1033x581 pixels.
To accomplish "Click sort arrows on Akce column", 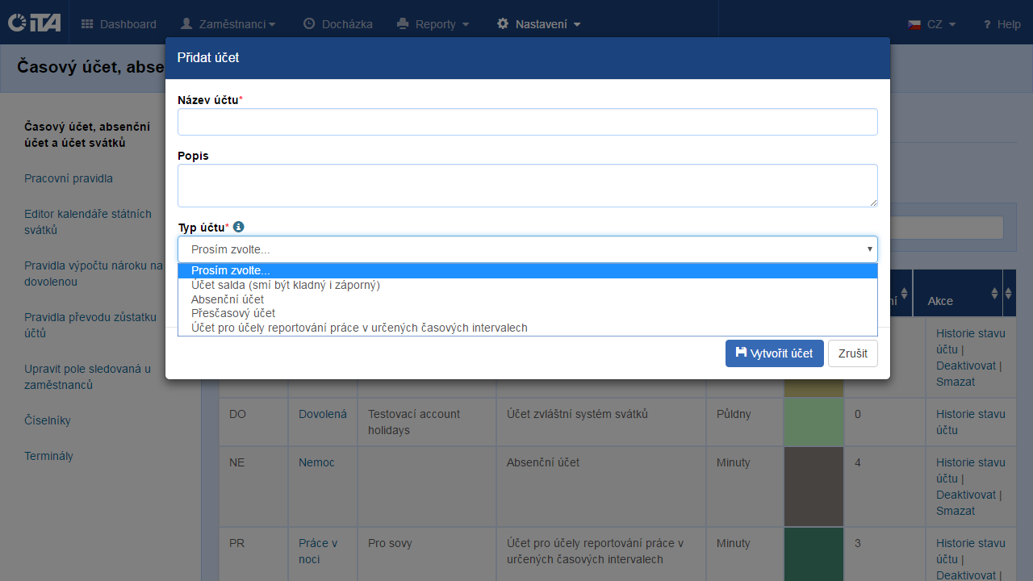I will click(x=994, y=294).
